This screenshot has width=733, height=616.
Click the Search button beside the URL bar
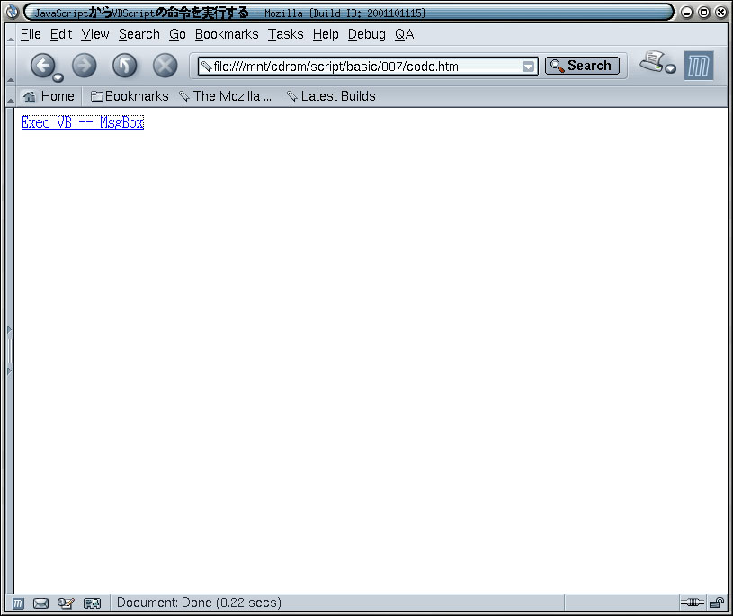coord(582,66)
